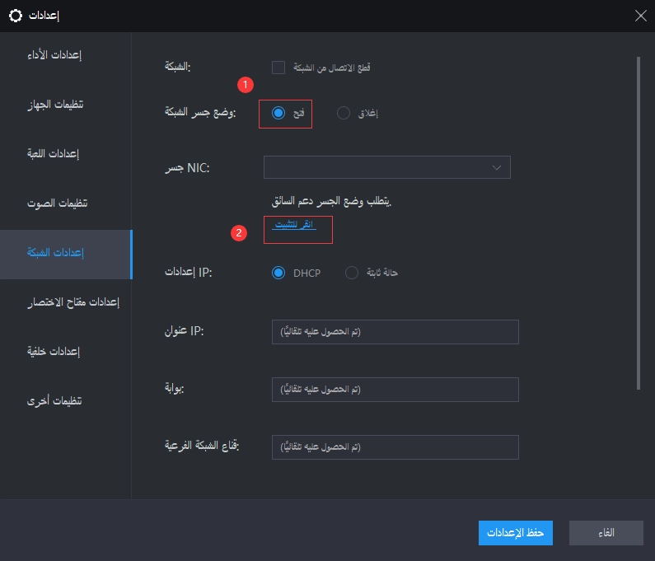Click the gateway (بوابة) input field
This screenshot has width=655, height=561.
coord(395,390)
